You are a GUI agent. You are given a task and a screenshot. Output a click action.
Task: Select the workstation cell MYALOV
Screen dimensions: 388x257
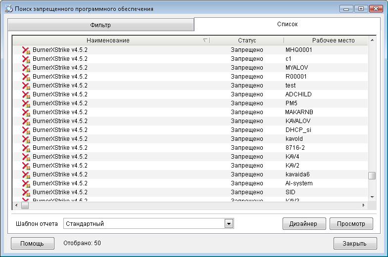pos(297,68)
